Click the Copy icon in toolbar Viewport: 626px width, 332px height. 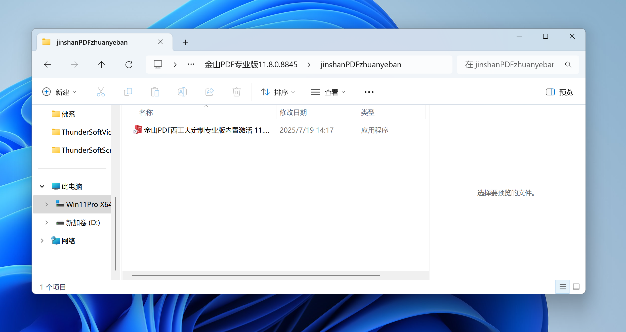[128, 92]
